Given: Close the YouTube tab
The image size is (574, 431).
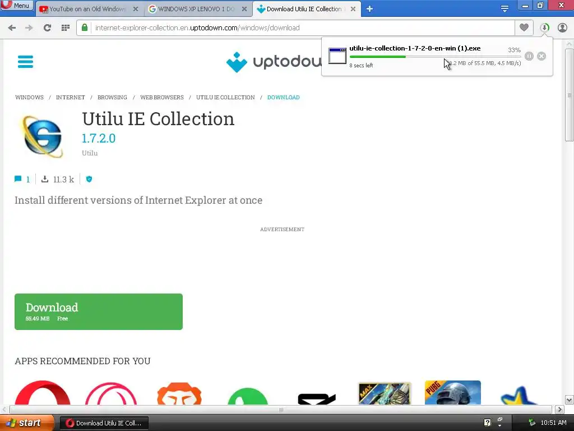Looking at the screenshot, I should 136,9.
